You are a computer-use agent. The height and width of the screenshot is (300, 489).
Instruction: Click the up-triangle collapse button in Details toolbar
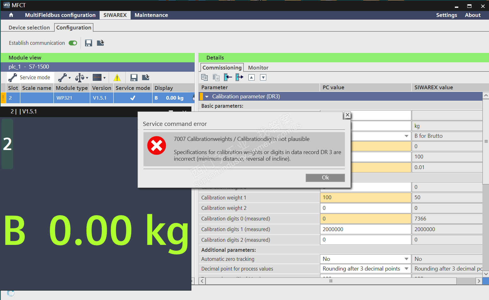coord(252,77)
